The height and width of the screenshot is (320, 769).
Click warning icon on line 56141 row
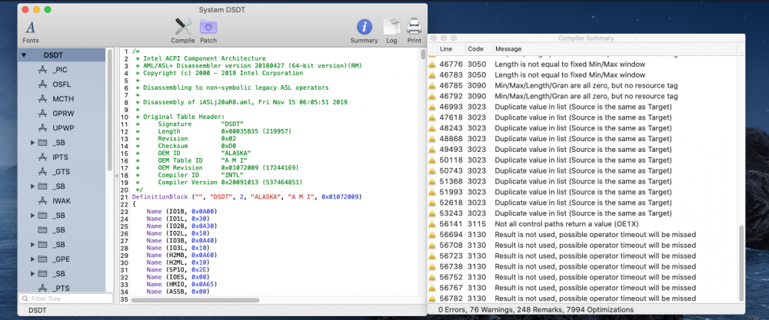click(x=432, y=224)
